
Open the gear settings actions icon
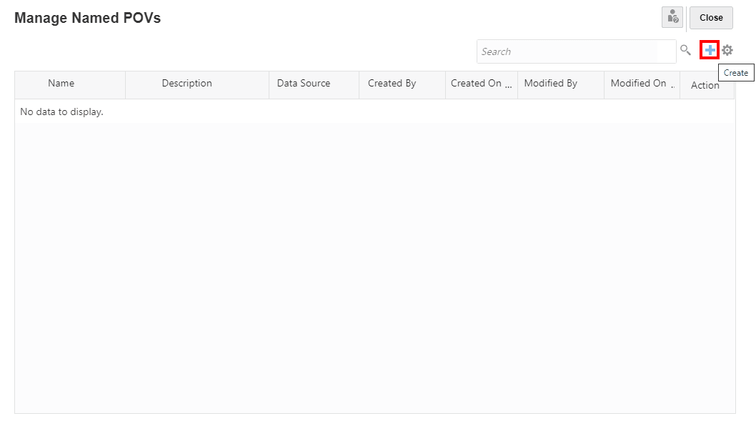click(727, 50)
